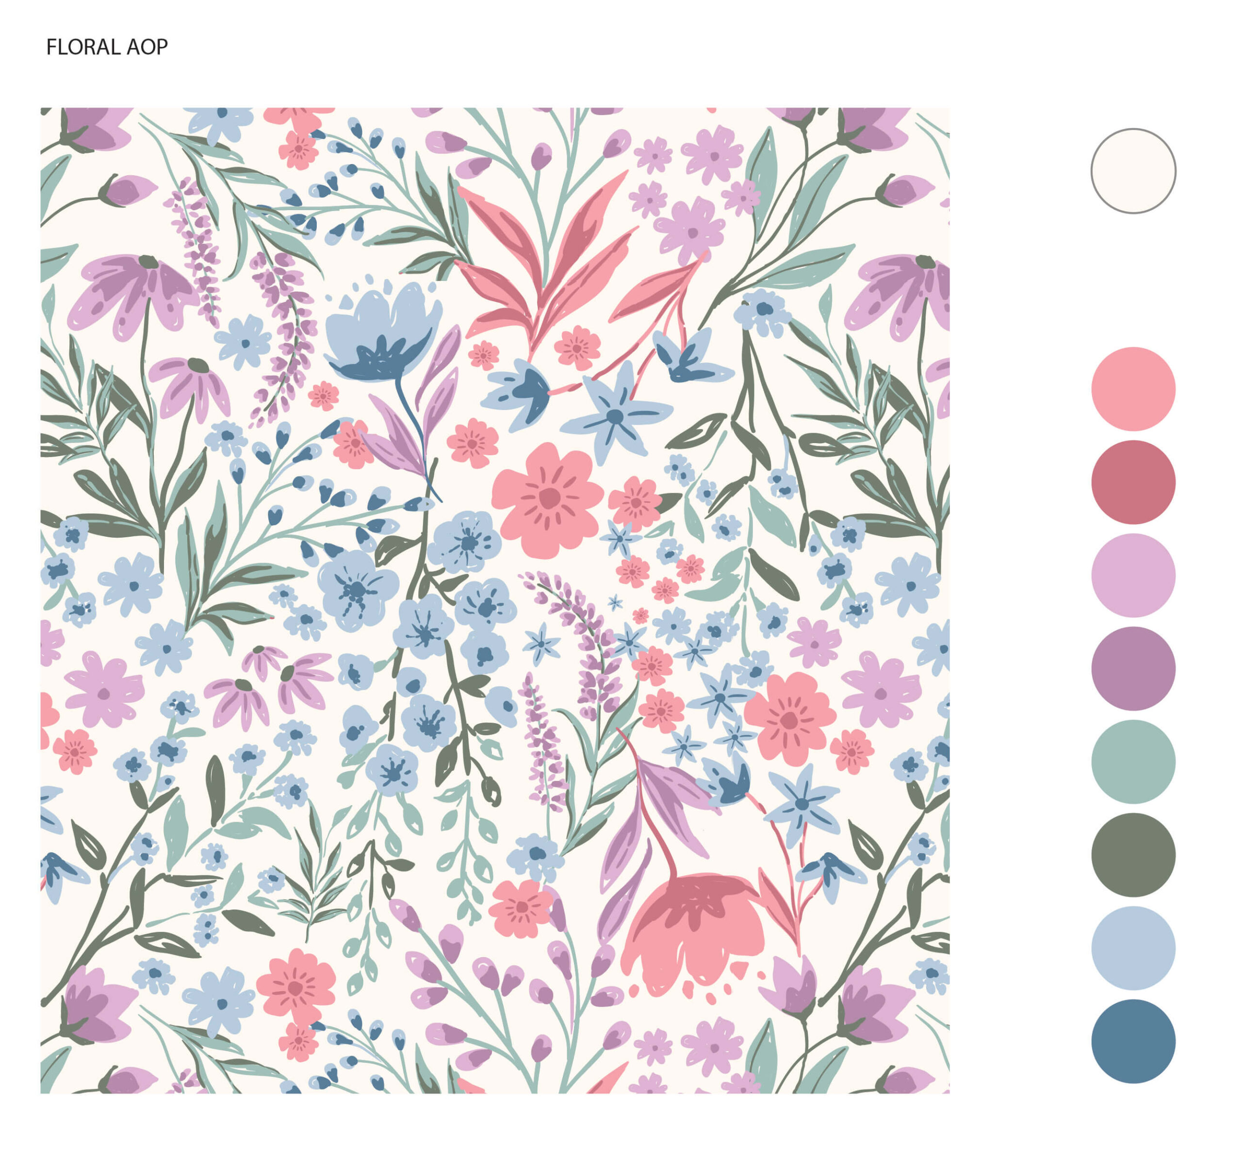Image resolution: width=1242 pixels, height=1156 pixels.
Task: Choose the dark steel blue swatch
Action: [1133, 1040]
